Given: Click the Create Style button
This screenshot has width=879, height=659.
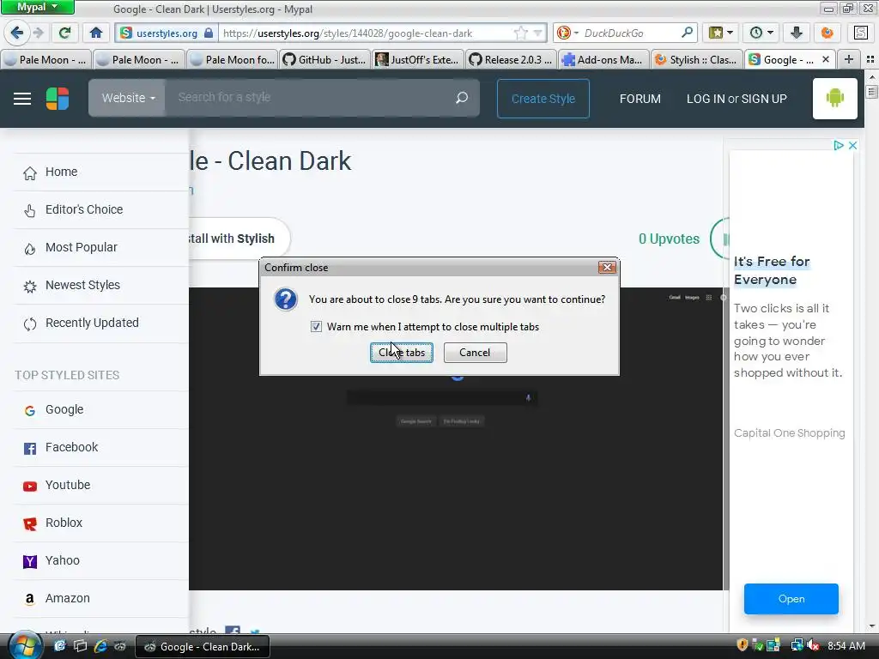Looking at the screenshot, I should [543, 99].
